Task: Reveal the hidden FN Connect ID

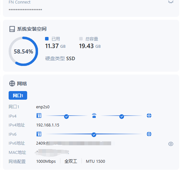Action: [171, 2]
